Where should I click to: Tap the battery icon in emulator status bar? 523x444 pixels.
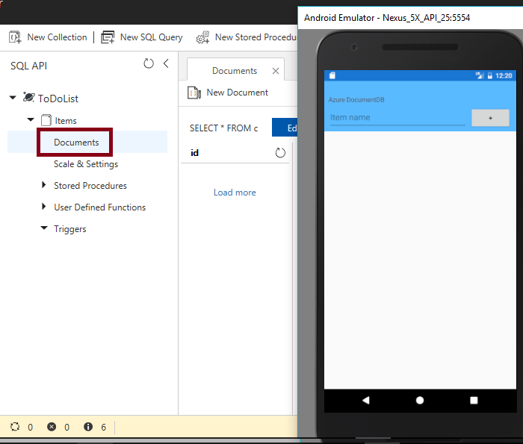point(490,75)
